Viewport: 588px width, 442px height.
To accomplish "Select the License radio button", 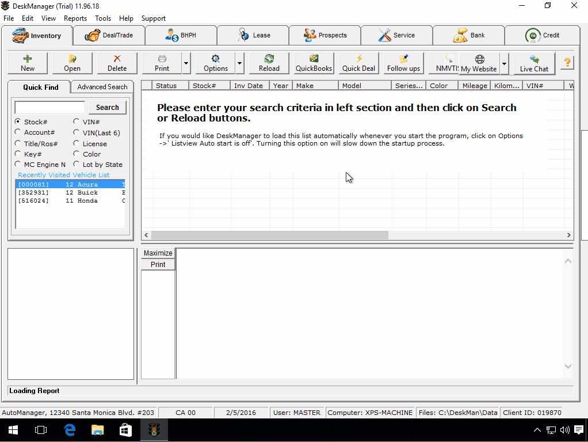I will [x=76, y=143].
